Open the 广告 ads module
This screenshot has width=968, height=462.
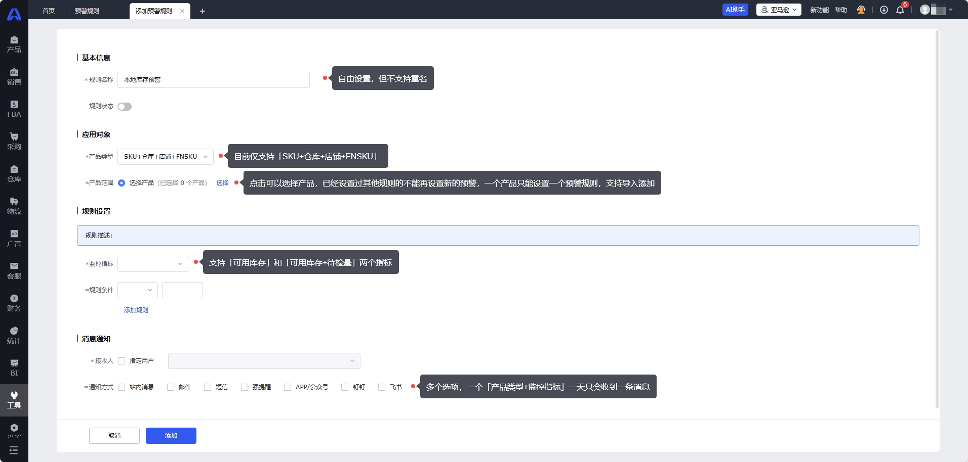click(x=14, y=239)
